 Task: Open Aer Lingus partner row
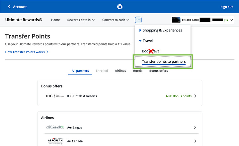tap(121, 127)
